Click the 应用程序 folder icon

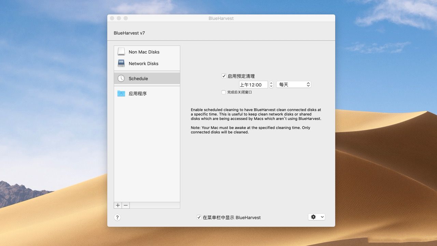tap(121, 93)
